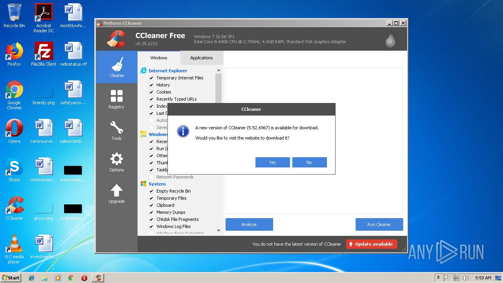The image size is (503, 283).
Task: Show hidden tray icons arrow
Action: [438, 278]
